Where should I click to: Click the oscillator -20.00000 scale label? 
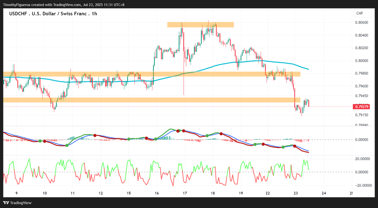coord(362,185)
